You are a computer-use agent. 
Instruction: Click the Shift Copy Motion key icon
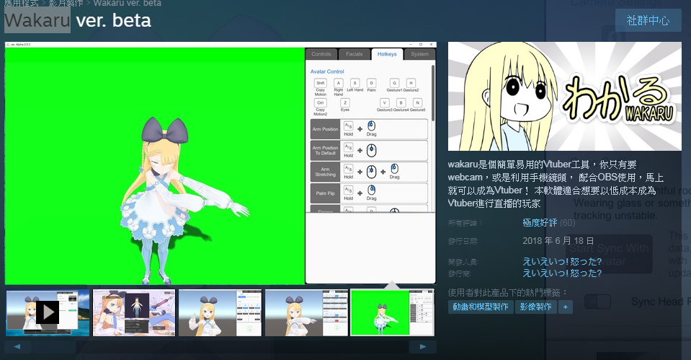click(x=321, y=83)
